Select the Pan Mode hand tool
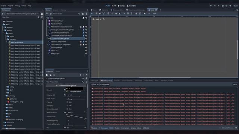This screenshot has height=134, width=239. [116, 13]
